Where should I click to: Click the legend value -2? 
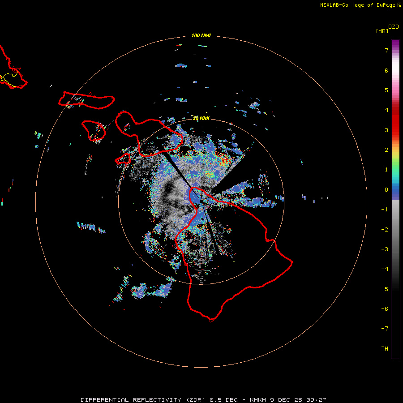point(385,230)
